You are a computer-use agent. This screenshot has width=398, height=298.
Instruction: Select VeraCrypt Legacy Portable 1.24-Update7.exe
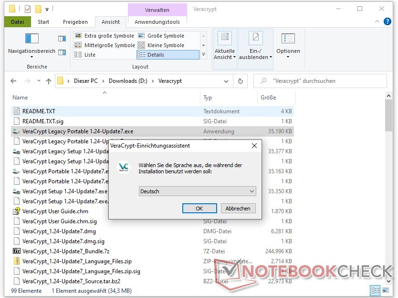(x=152, y=131)
